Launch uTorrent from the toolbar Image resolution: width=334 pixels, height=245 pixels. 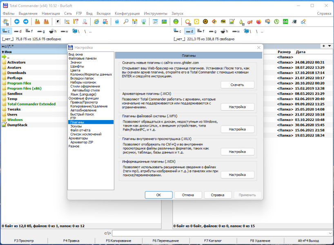click(276, 22)
